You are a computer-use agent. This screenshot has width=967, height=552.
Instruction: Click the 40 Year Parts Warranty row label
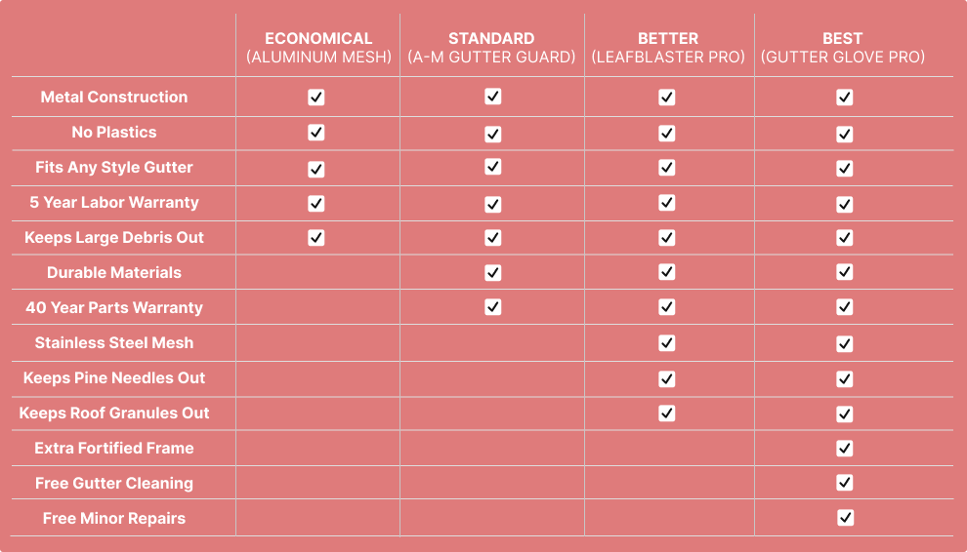[x=114, y=308]
